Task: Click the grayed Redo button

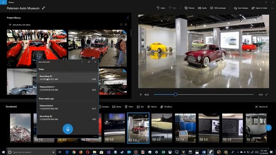Action: [172, 8]
